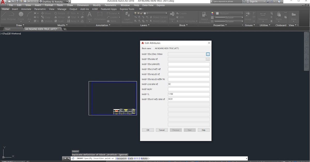Expand the Modify panel flyout
310x162 pixels.
click(62, 25)
